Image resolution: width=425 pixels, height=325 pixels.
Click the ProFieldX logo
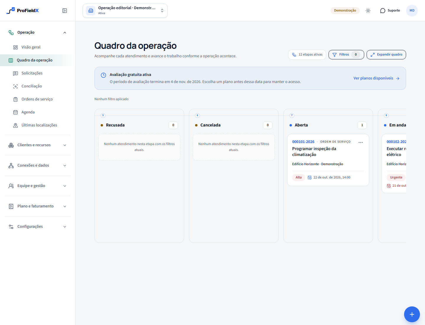tap(23, 11)
